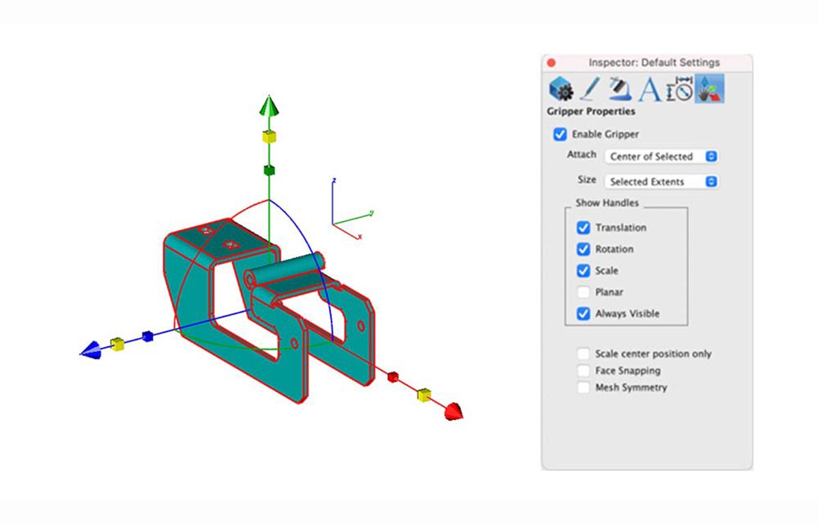
Task: Enable the Planar handles checkbox
Action: coord(584,292)
